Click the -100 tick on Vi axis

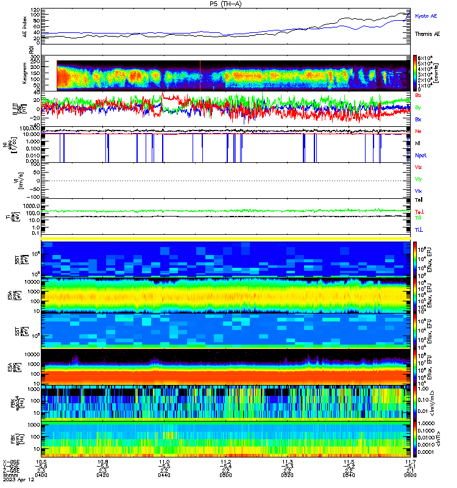(34, 197)
